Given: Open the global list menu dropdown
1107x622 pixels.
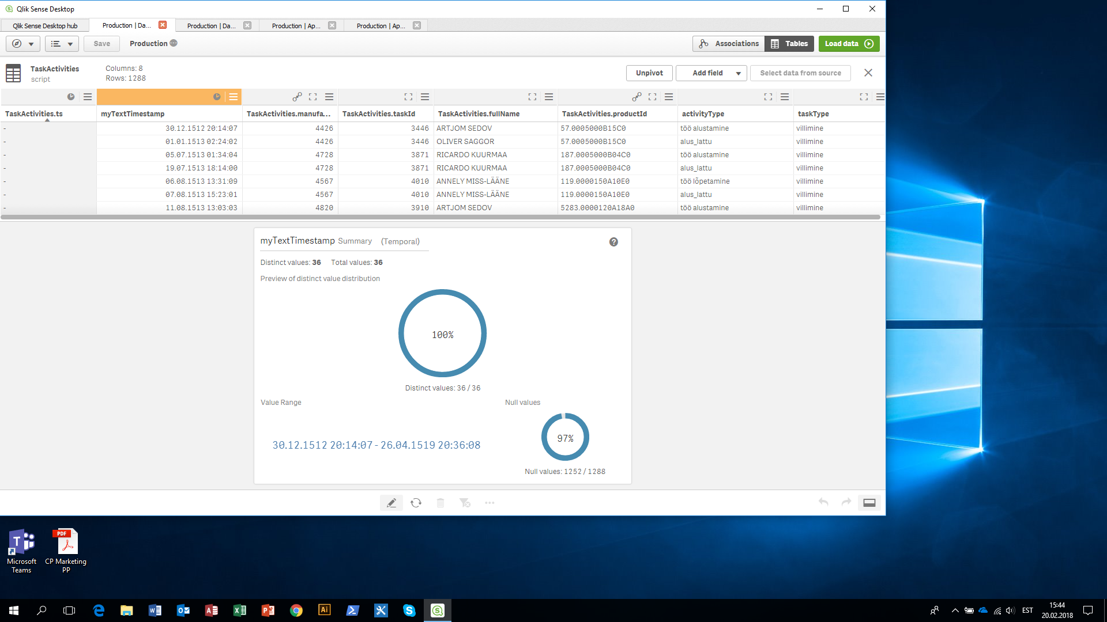Looking at the screenshot, I should [62, 44].
